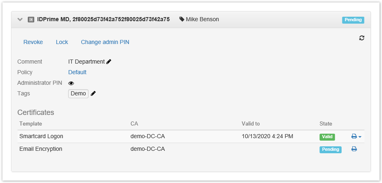This screenshot has width=382, height=183.
Task: Open the Default policy link
Action: click(77, 72)
